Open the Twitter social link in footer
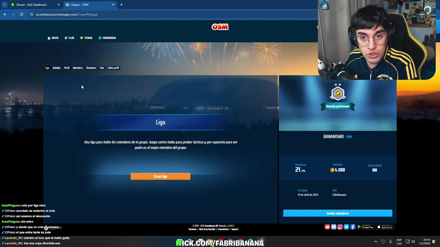 pyautogui.click(x=346, y=227)
